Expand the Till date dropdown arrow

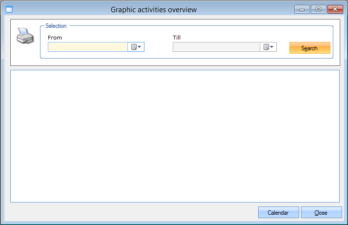pos(272,47)
